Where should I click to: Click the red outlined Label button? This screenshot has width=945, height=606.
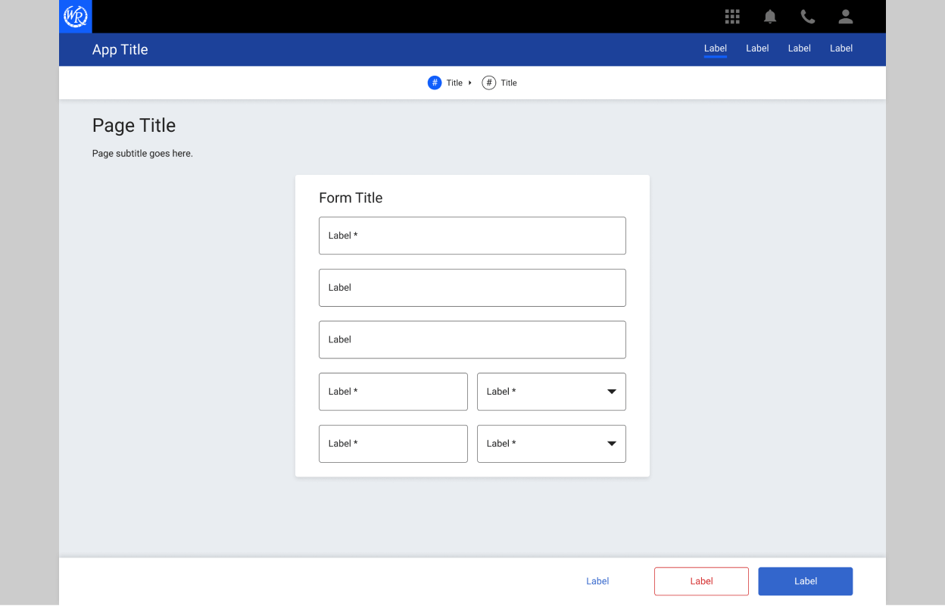pos(700,581)
